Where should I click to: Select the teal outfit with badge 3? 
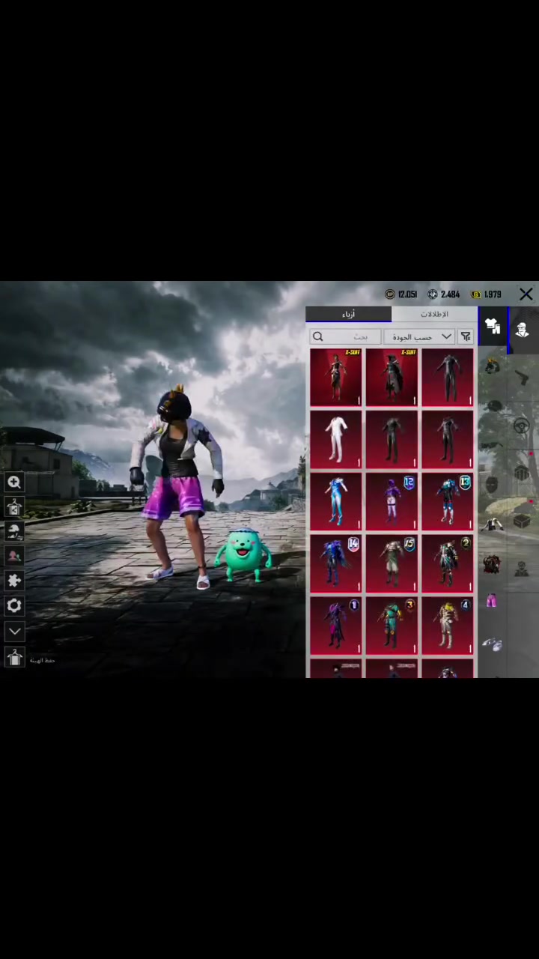tap(392, 626)
